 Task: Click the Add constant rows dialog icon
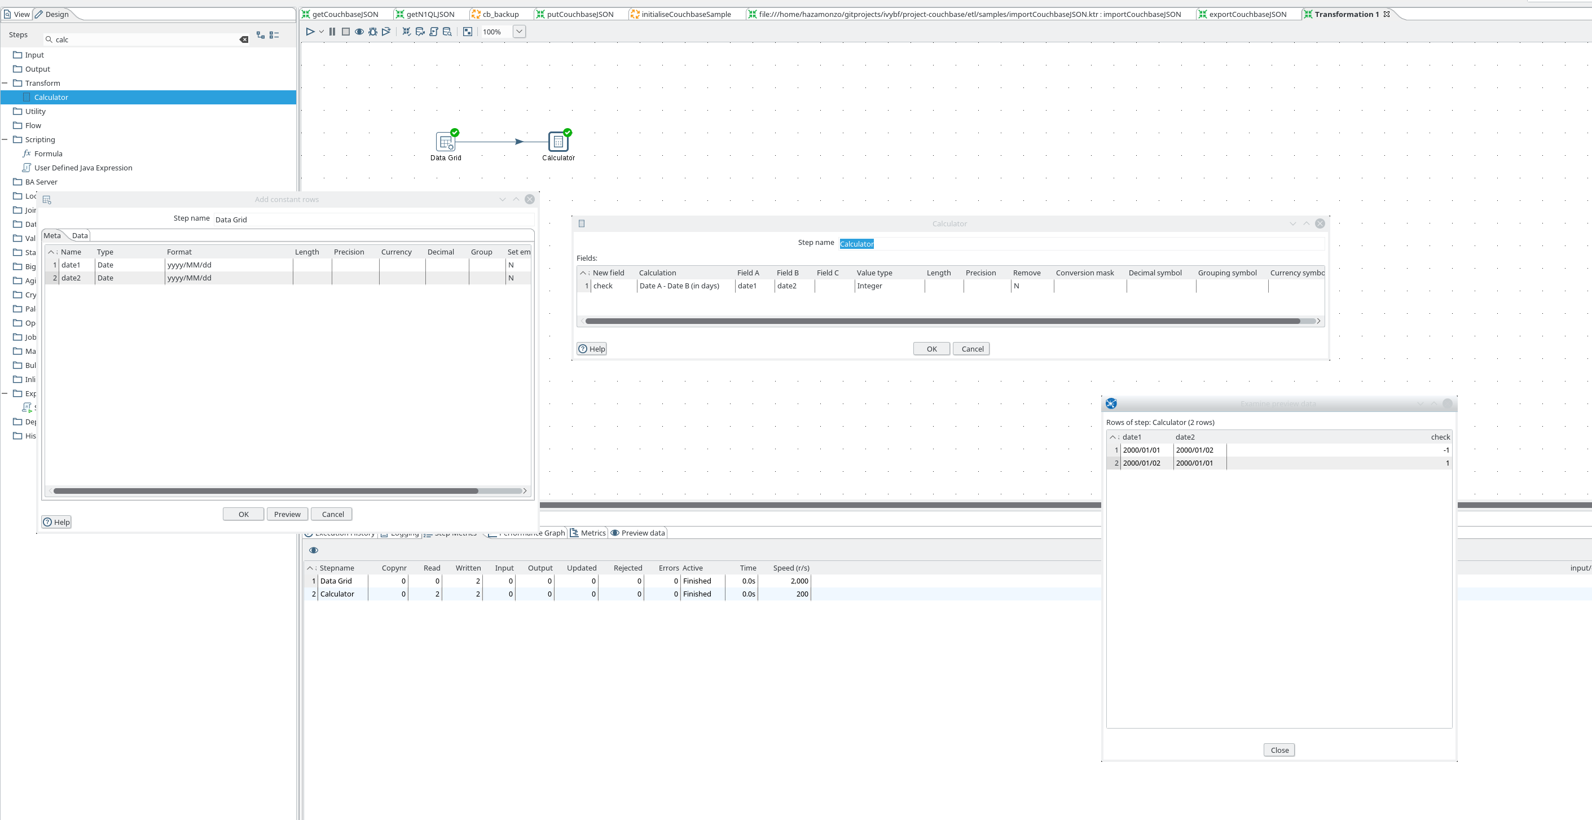[x=47, y=200]
